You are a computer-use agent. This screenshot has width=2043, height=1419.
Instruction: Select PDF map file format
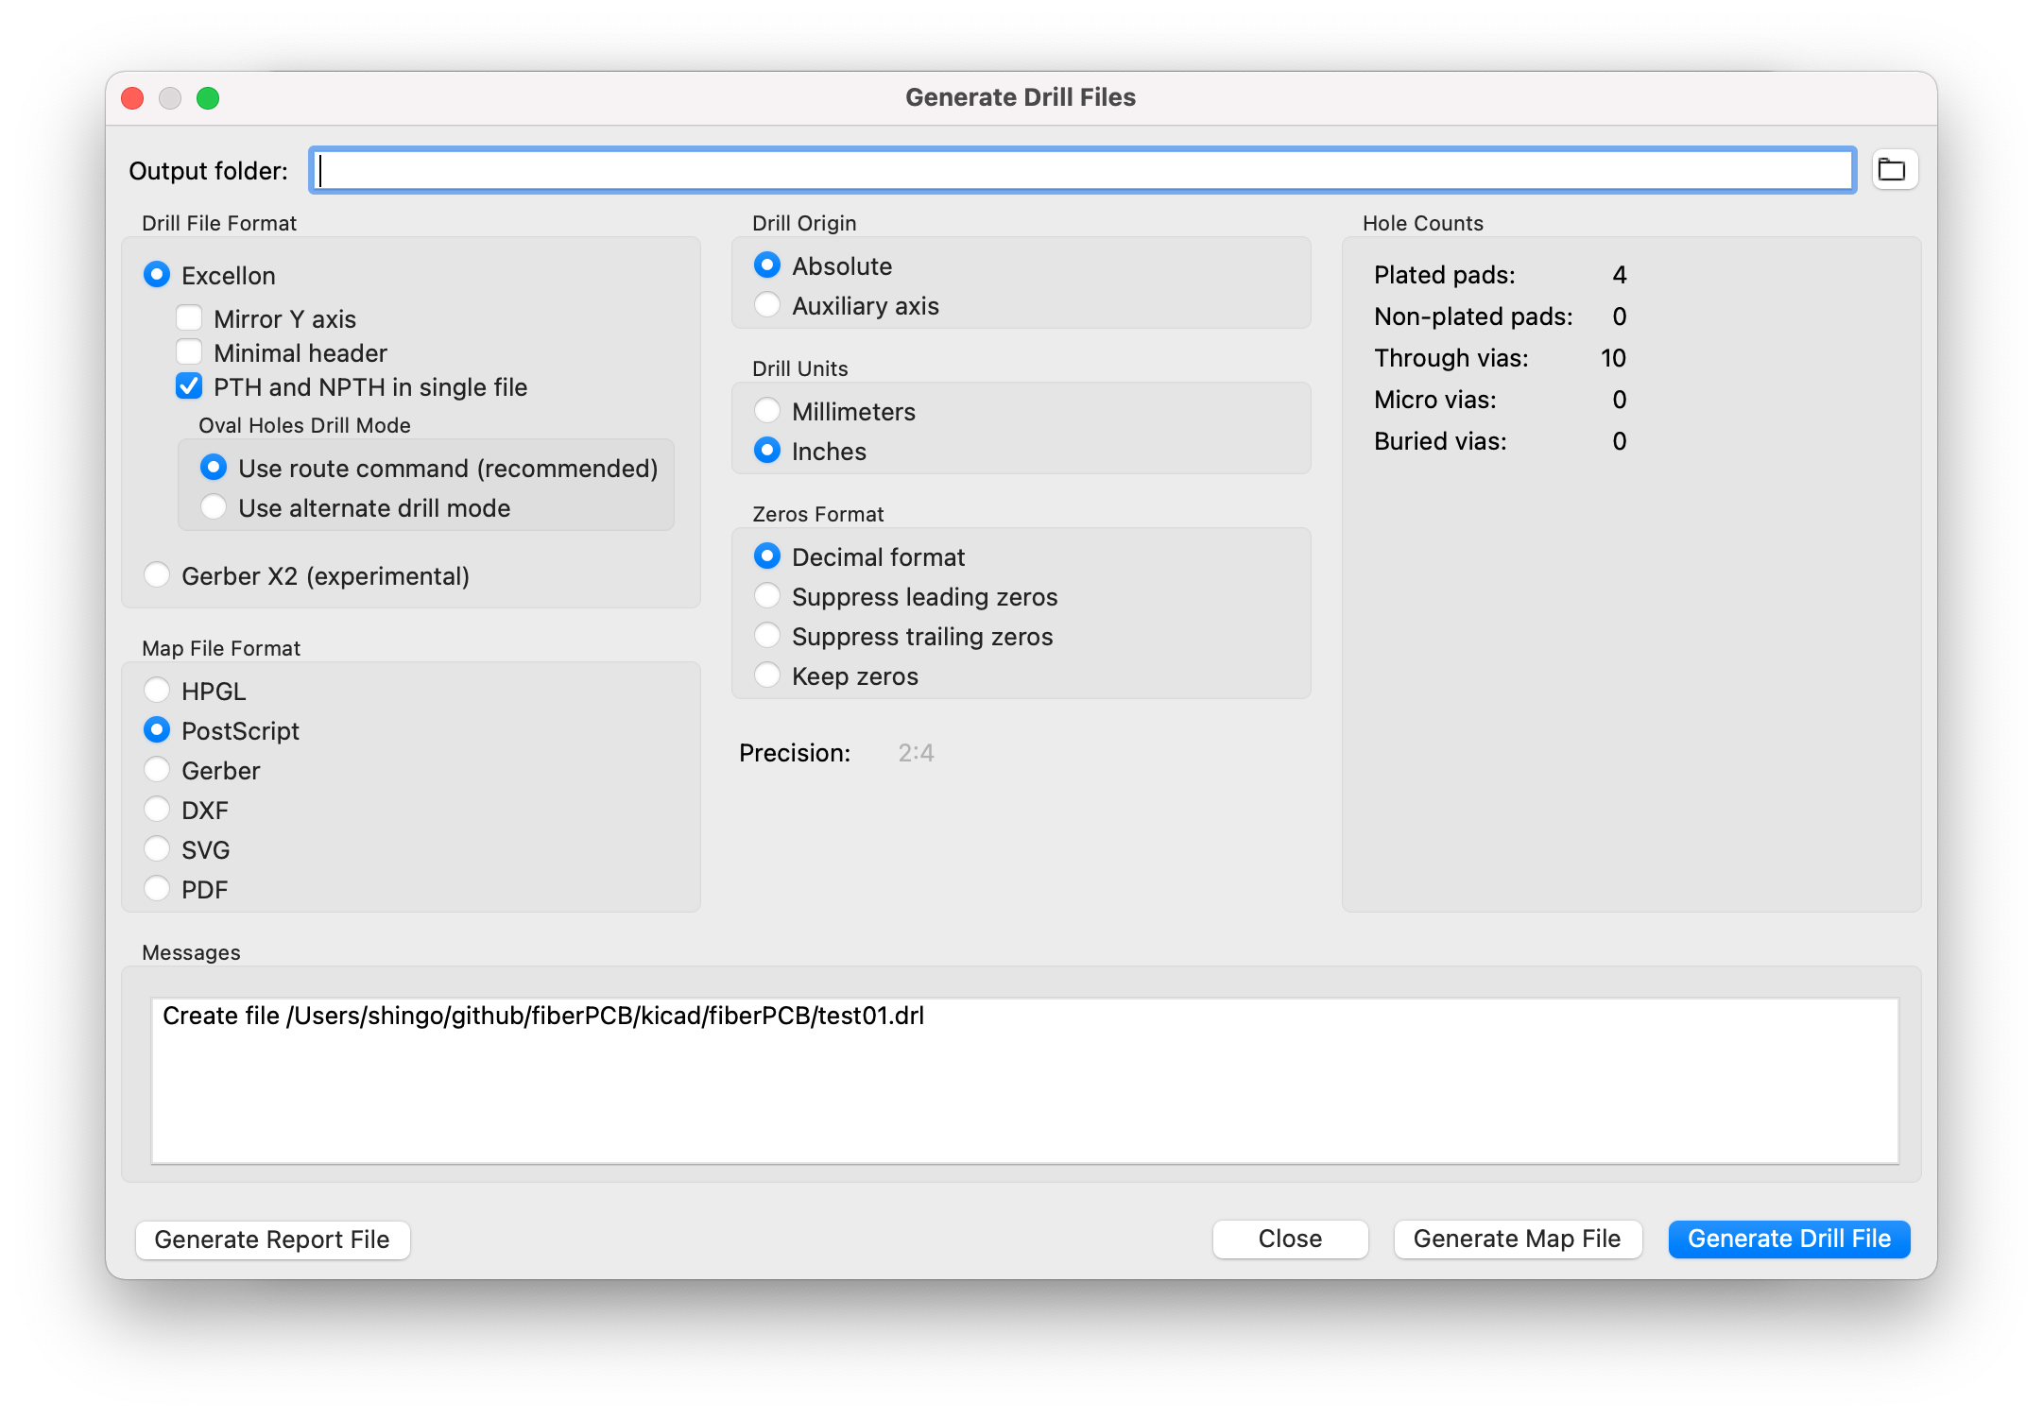(158, 889)
